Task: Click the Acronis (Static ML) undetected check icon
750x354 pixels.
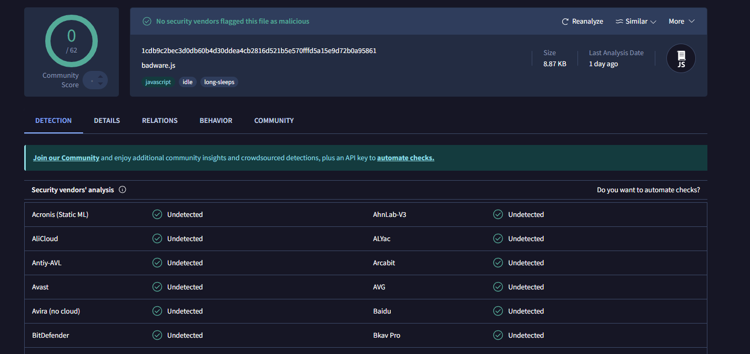Action: [157, 214]
